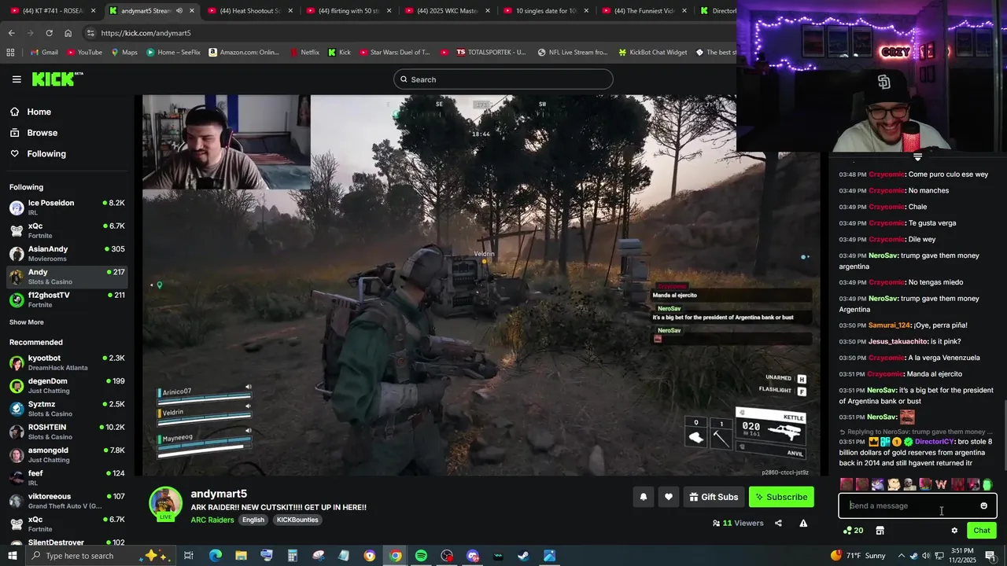This screenshot has width=1007, height=566.
Task: Mute the andymart5 tab speaker icon
Action: (179, 11)
